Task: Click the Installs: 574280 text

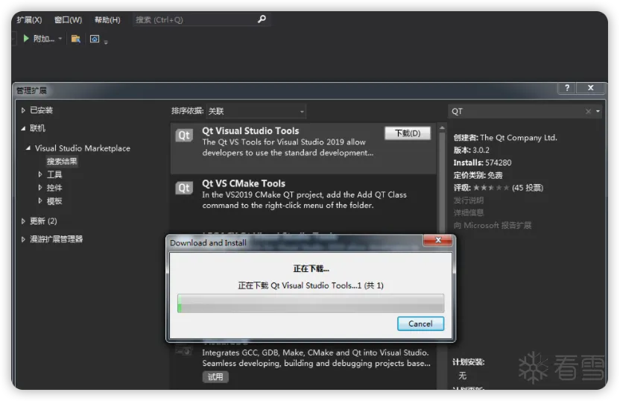Action: (x=482, y=162)
